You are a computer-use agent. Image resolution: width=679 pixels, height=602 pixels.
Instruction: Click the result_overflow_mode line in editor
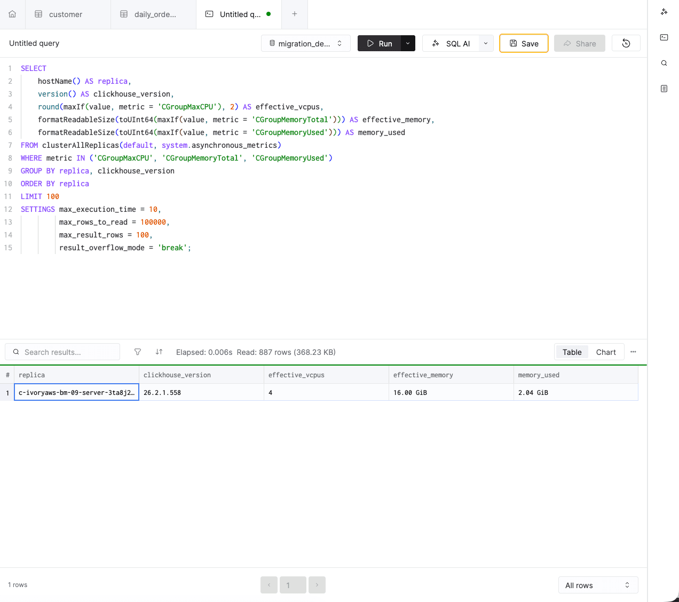[125, 248]
